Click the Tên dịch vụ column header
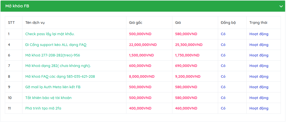The image size is (286, 122). tap(34, 23)
